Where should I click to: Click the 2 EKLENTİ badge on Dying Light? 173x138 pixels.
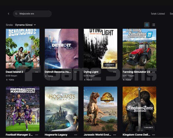tap(109, 65)
